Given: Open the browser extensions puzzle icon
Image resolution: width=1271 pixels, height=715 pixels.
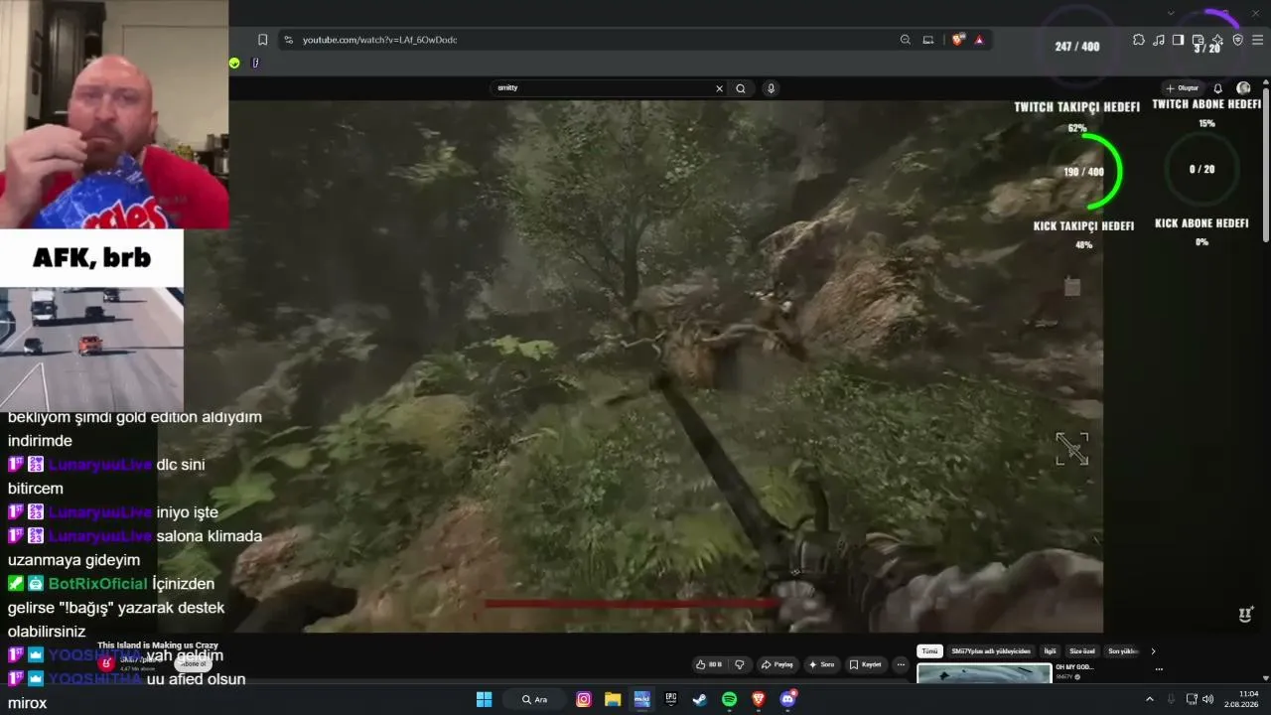Looking at the screenshot, I should coord(1138,40).
